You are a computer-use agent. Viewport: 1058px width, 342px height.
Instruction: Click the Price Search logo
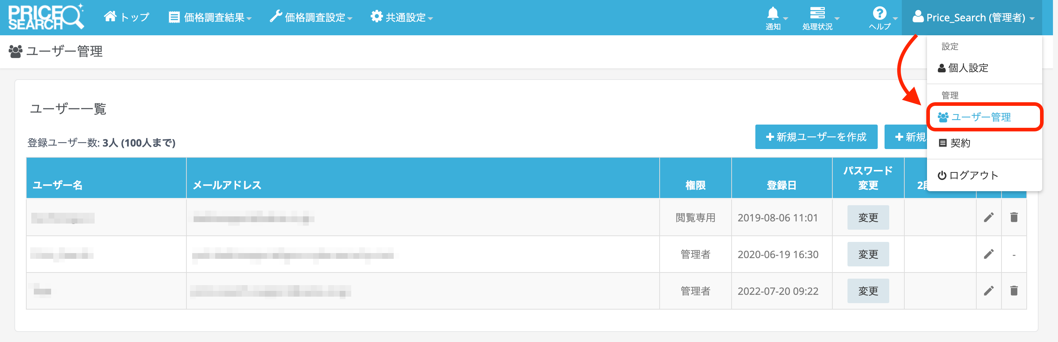[46, 17]
